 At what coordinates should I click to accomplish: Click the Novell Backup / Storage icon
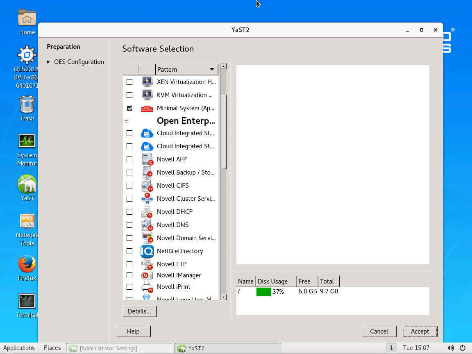(x=147, y=172)
